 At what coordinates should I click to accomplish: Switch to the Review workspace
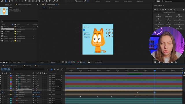pos(108,1)
